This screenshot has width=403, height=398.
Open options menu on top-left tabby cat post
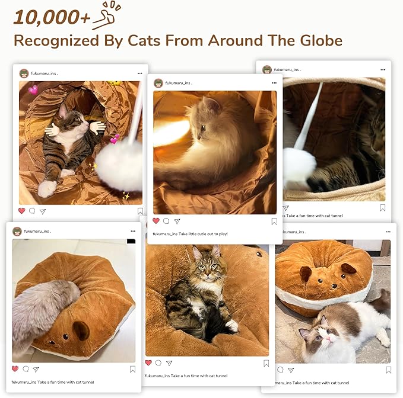click(x=140, y=73)
